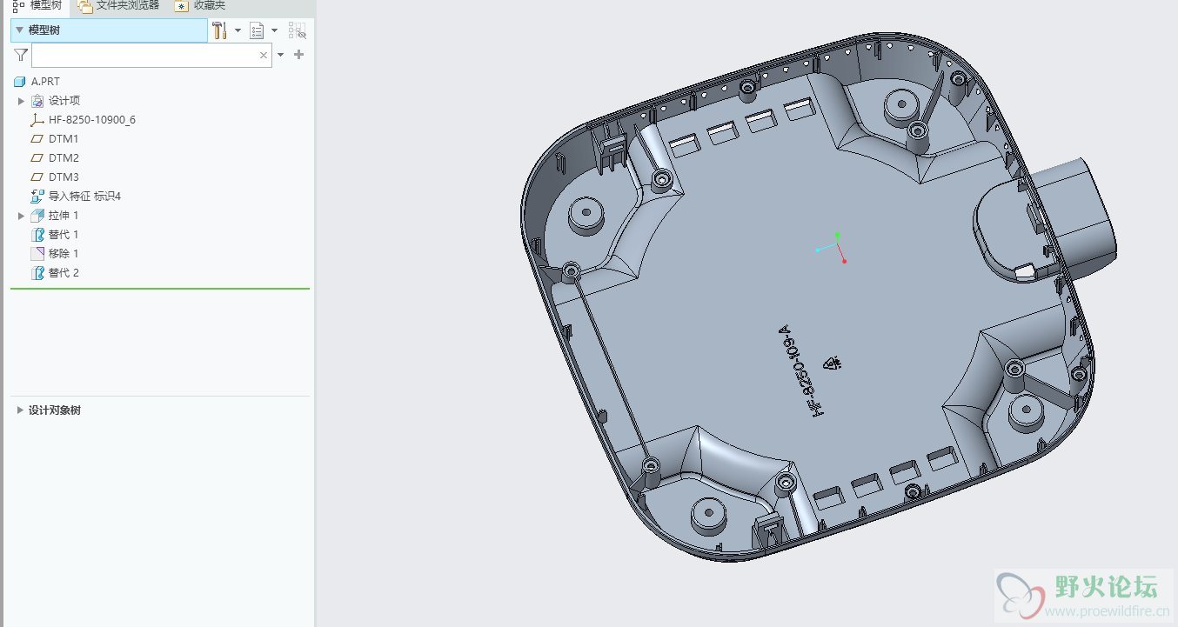Select DTM2 datum plane label
1178x627 pixels.
point(64,158)
